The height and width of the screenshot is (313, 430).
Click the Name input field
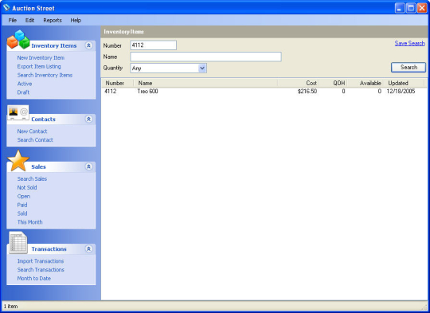[x=205, y=57]
